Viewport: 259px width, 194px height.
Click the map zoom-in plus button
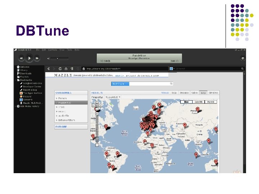pyautogui.click(x=97, y=114)
